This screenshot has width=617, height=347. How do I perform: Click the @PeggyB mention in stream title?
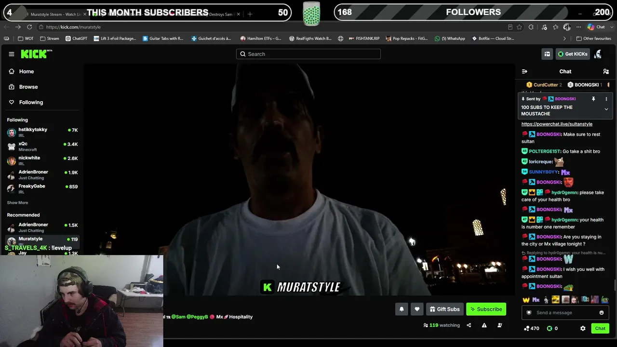tap(197, 317)
